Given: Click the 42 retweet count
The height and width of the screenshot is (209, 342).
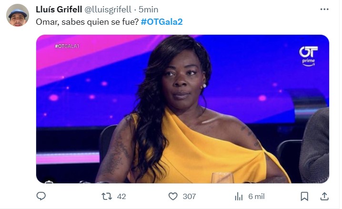Looking at the screenshot, I should [x=121, y=196].
